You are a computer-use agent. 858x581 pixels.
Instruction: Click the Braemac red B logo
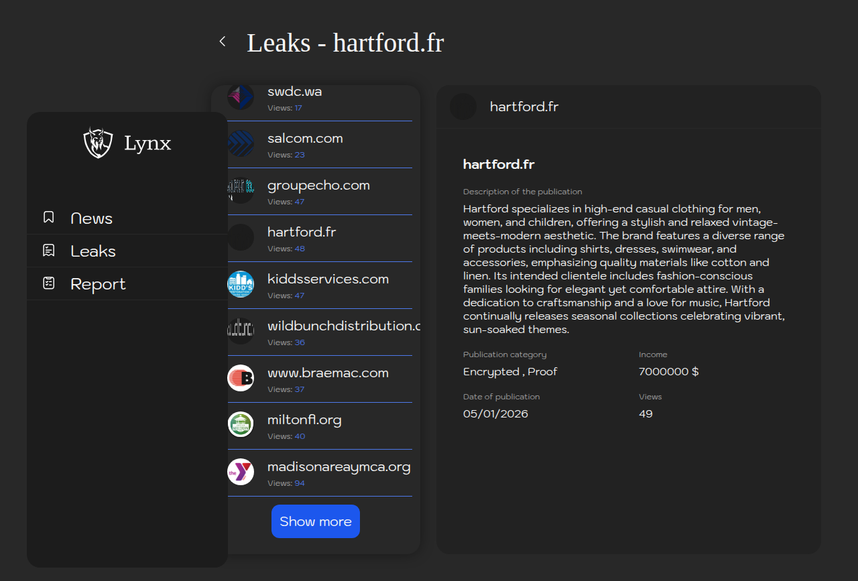[x=241, y=378]
